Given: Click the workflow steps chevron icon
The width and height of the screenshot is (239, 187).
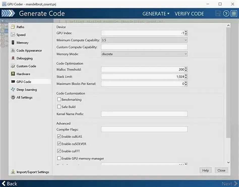Looking at the screenshot, I should 8,13.
